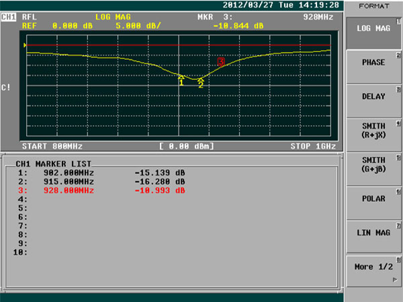
Task: Choose the DELAY format softkey
Action: point(373,101)
